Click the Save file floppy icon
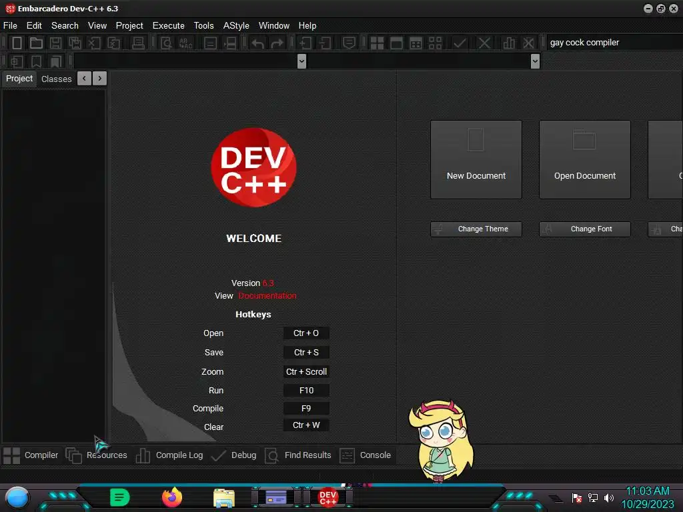This screenshot has width=683, height=512. click(55, 43)
